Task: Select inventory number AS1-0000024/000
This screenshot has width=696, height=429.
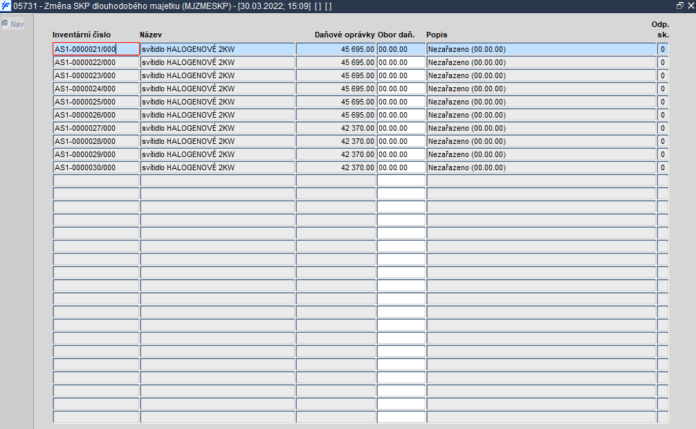Action: click(x=96, y=89)
